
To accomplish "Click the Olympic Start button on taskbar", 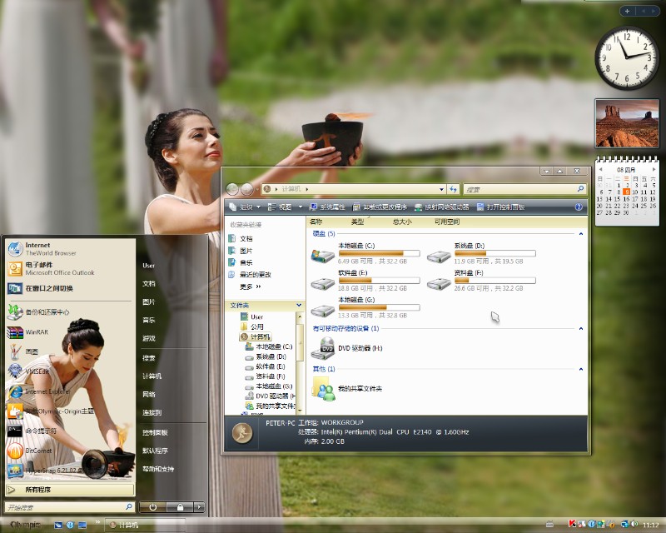I will tap(25, 525).
